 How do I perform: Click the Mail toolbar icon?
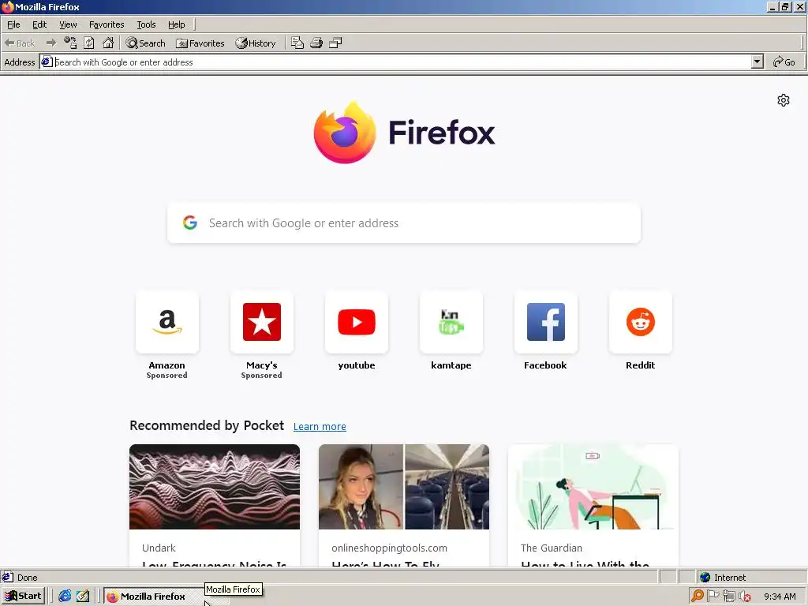(x=297, y=43)
